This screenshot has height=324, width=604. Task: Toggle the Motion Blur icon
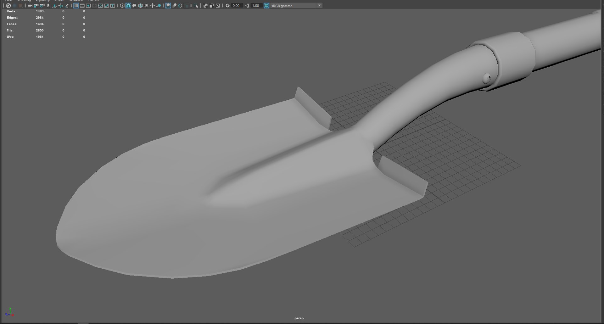[x=174, y=6]
